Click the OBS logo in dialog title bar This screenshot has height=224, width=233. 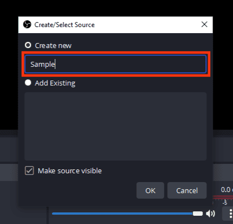27,24
